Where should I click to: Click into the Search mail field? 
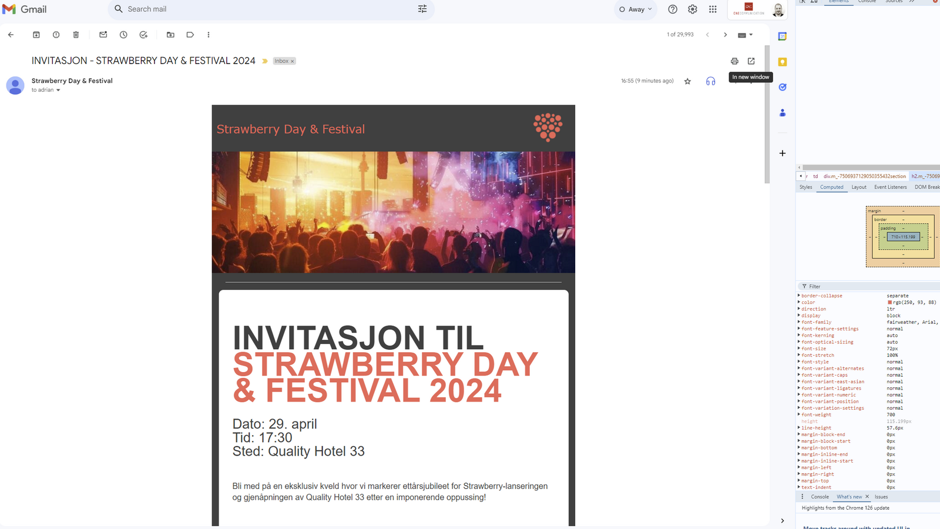click(264, 9)
